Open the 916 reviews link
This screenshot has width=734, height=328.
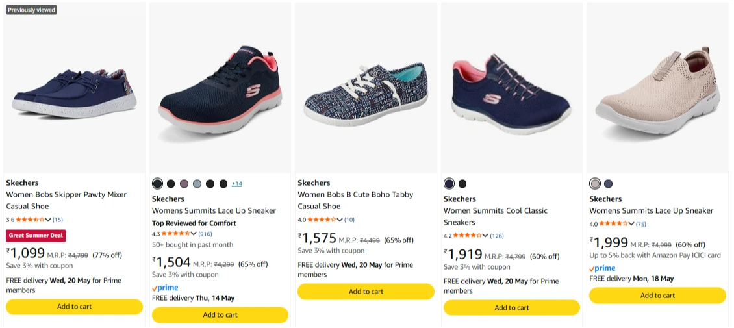click(206, 233)
